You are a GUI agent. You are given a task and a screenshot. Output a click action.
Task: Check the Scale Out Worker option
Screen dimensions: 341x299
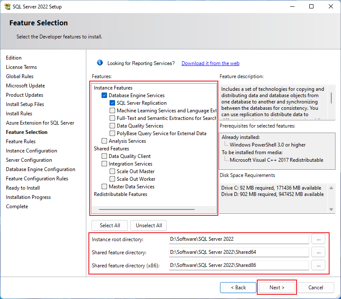[x=112, y=179]
